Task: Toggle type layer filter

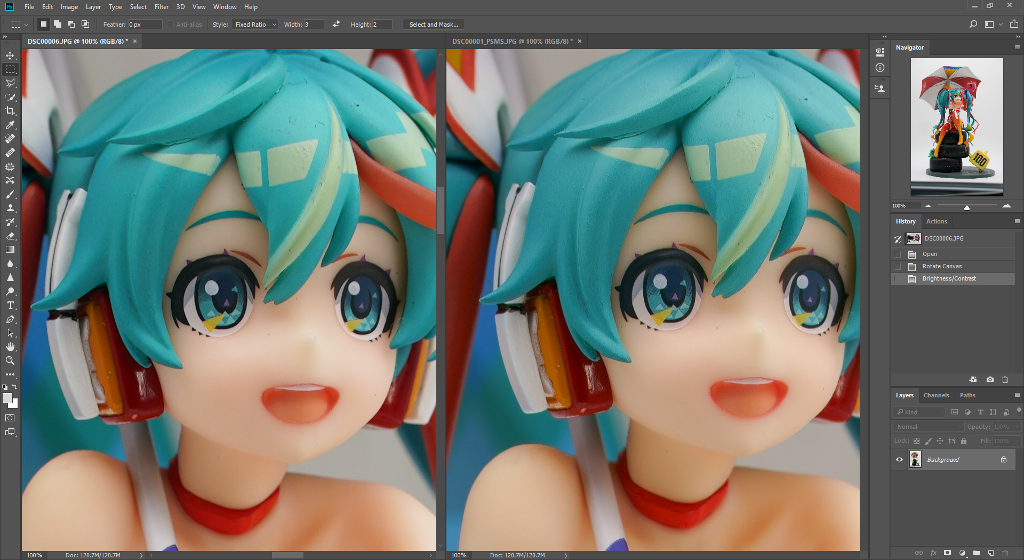Action: click(x=980, y=412)
